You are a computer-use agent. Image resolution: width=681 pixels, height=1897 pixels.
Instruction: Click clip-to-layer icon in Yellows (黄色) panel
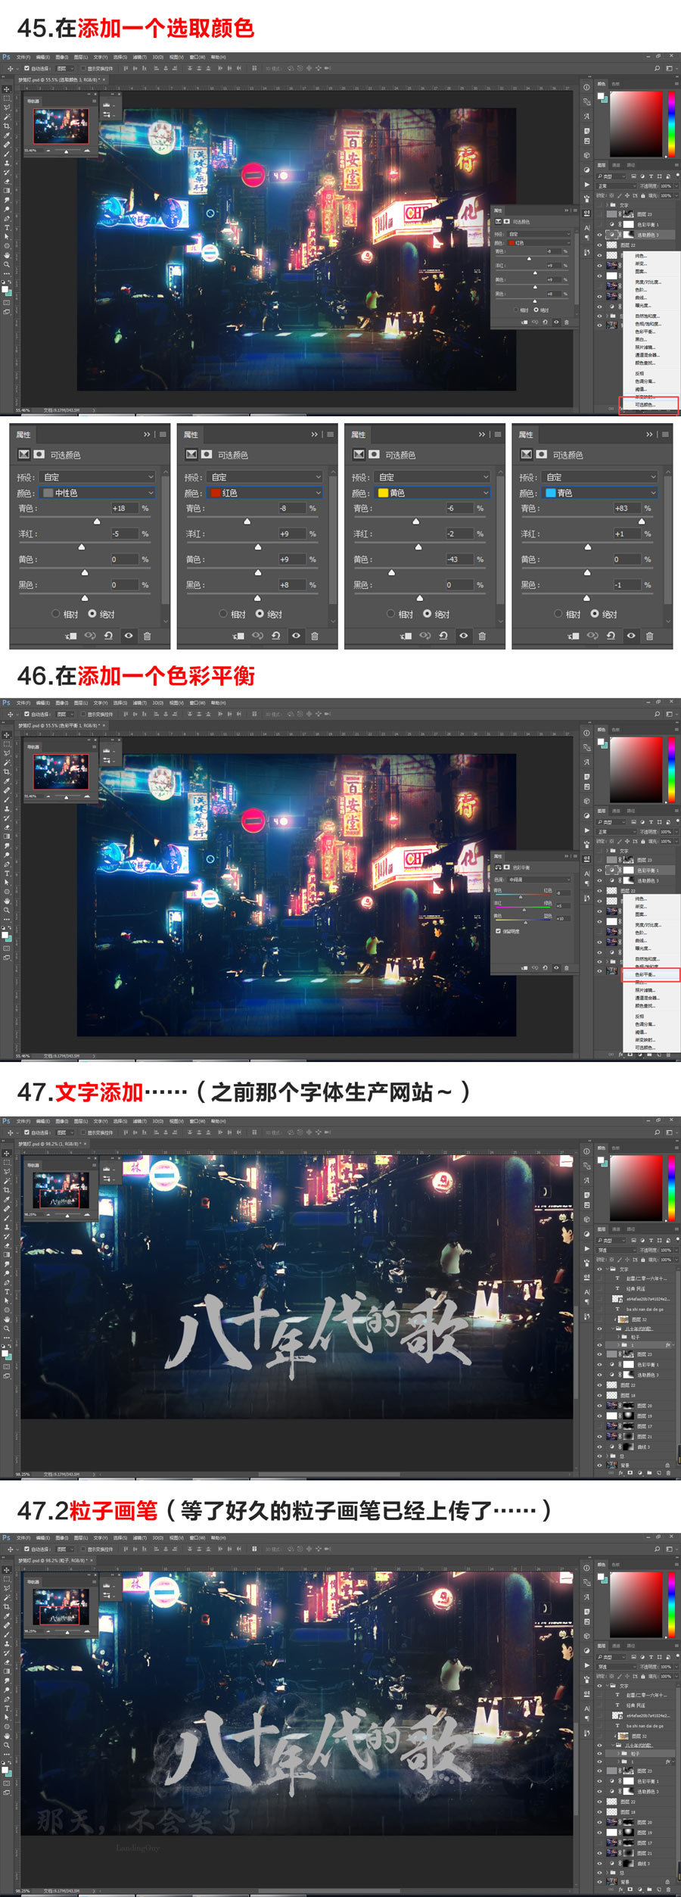pos(406,636)
